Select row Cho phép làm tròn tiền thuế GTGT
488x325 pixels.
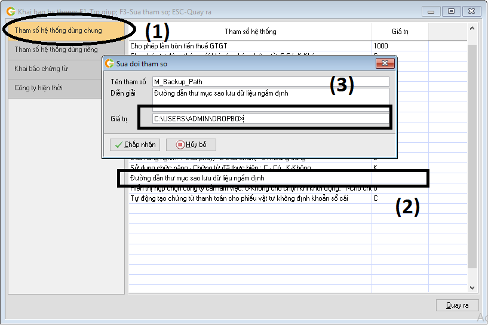point(251,45)
